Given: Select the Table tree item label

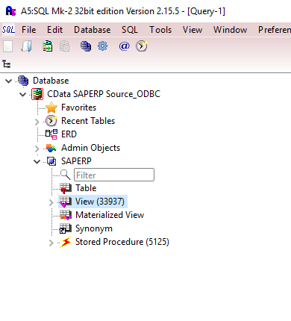Looking at the screenshot, I should point(86,188).
